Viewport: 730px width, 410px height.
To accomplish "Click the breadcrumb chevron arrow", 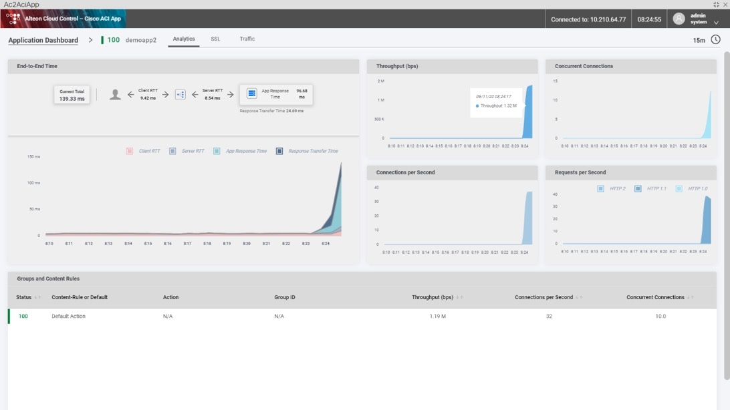I will (x=90, y=40).
